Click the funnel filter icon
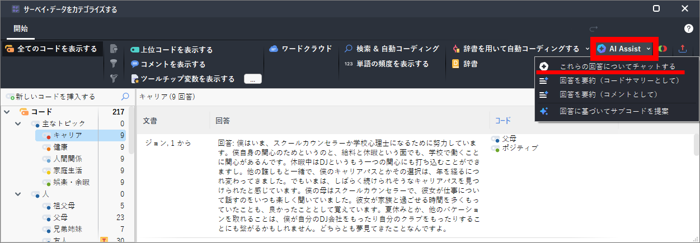700x243 pixels. [114, 63]
